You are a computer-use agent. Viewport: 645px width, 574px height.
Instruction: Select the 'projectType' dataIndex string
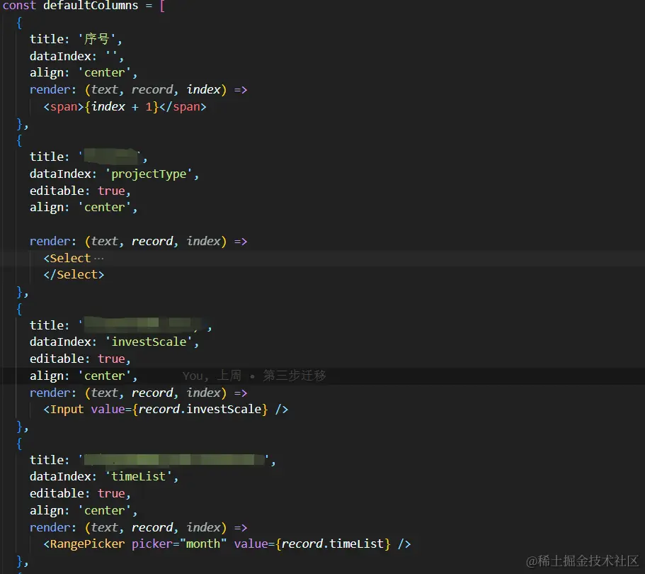(x=149, y=174)
